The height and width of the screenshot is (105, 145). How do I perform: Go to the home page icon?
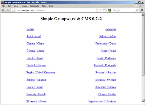pos(142,10)
